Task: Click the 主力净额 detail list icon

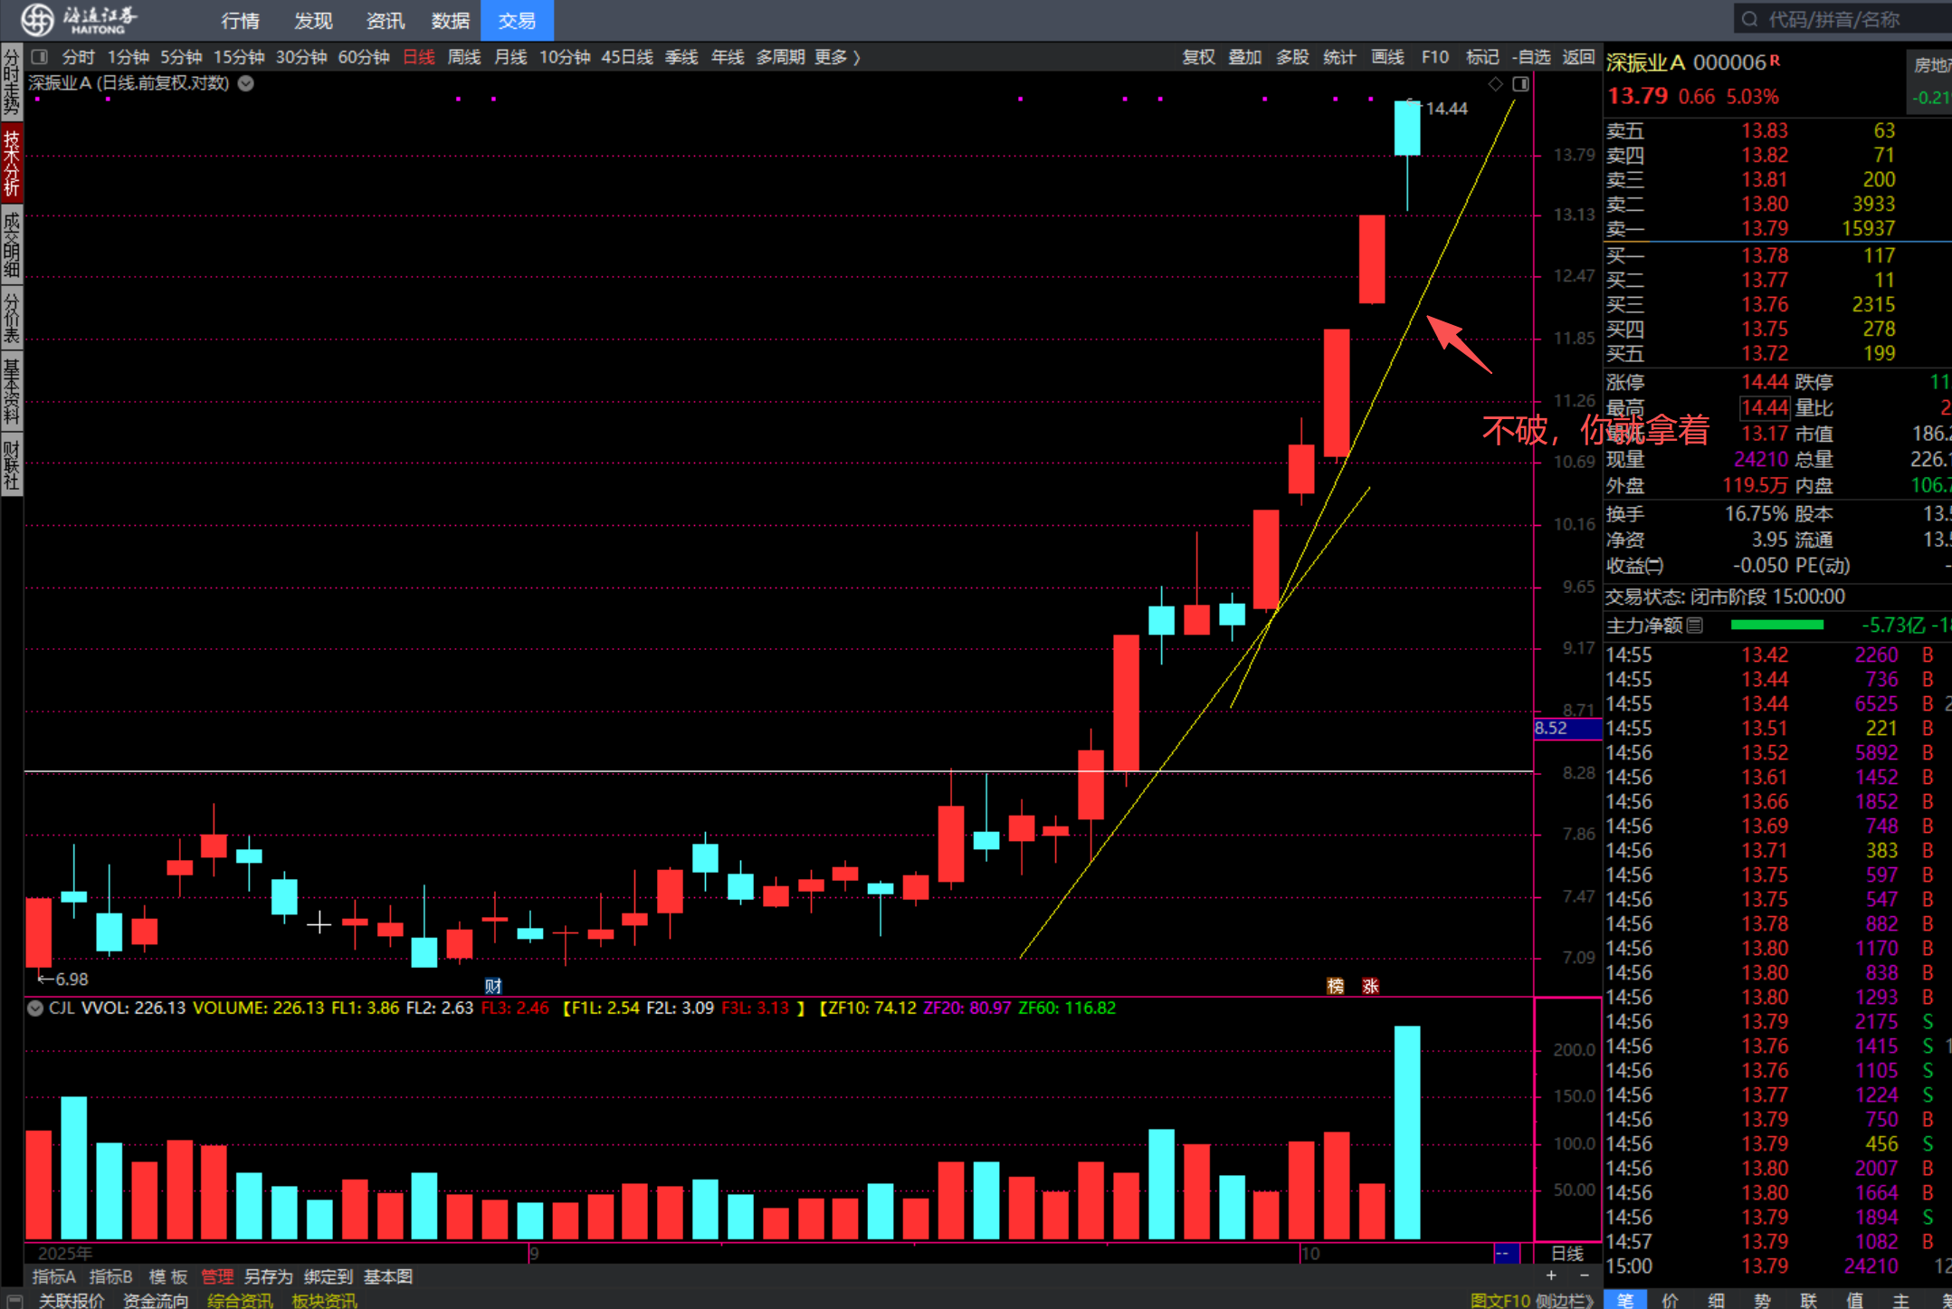Action: [x=1695, y=625]
